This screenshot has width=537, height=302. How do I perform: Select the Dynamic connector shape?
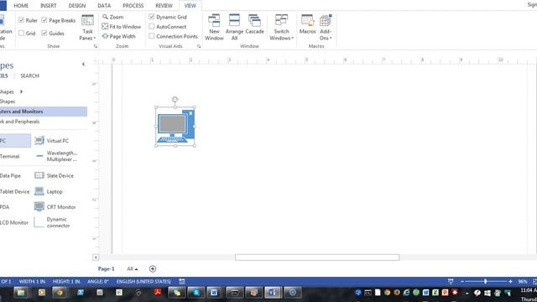pos(52,222)
